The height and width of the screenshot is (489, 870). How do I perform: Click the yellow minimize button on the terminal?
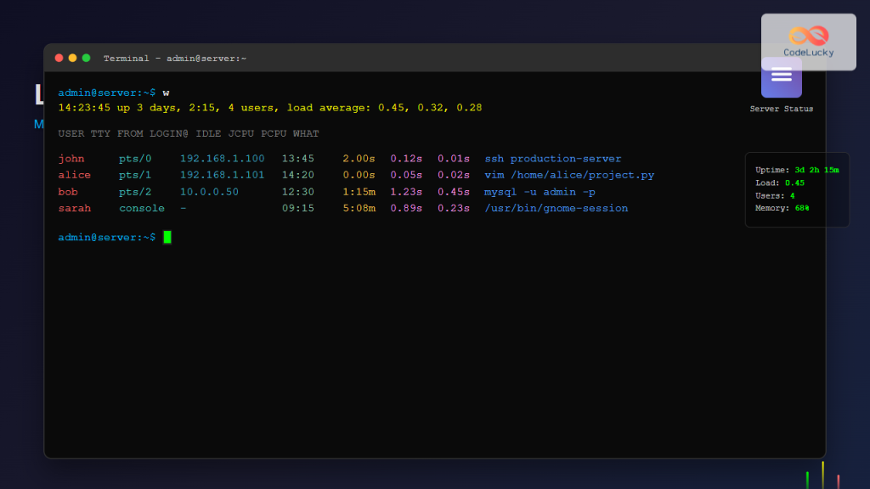71,58
